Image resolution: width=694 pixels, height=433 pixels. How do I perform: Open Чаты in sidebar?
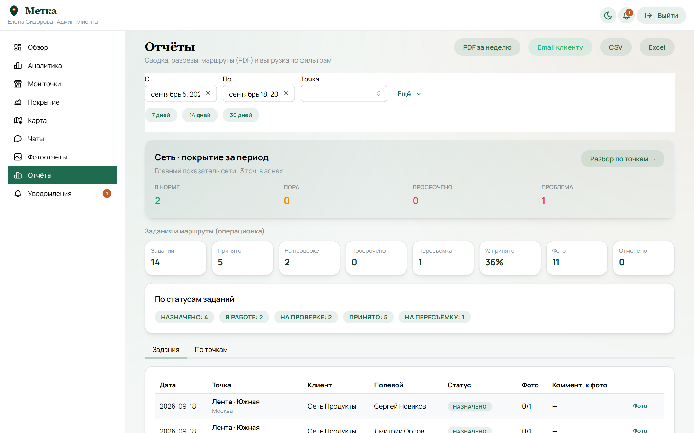[x=62, y=139]
